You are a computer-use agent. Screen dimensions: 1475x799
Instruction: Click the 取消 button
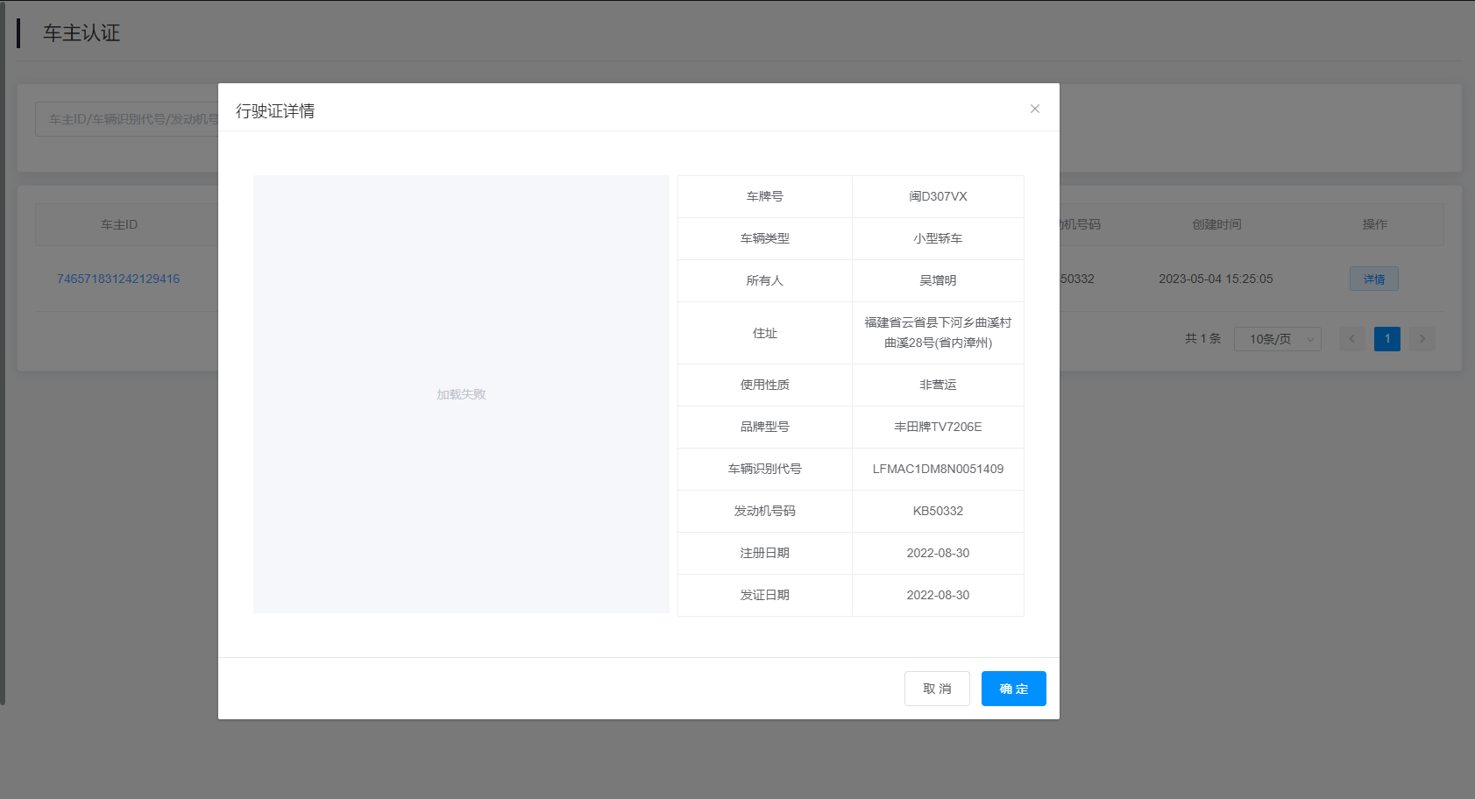937,689
